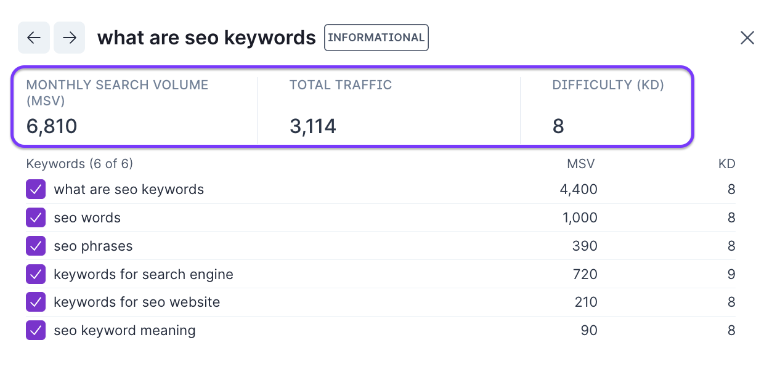Select the Total Traffic 3,114 metric
780x377 pixels.
pyautogui.click(x=313, y=126)
